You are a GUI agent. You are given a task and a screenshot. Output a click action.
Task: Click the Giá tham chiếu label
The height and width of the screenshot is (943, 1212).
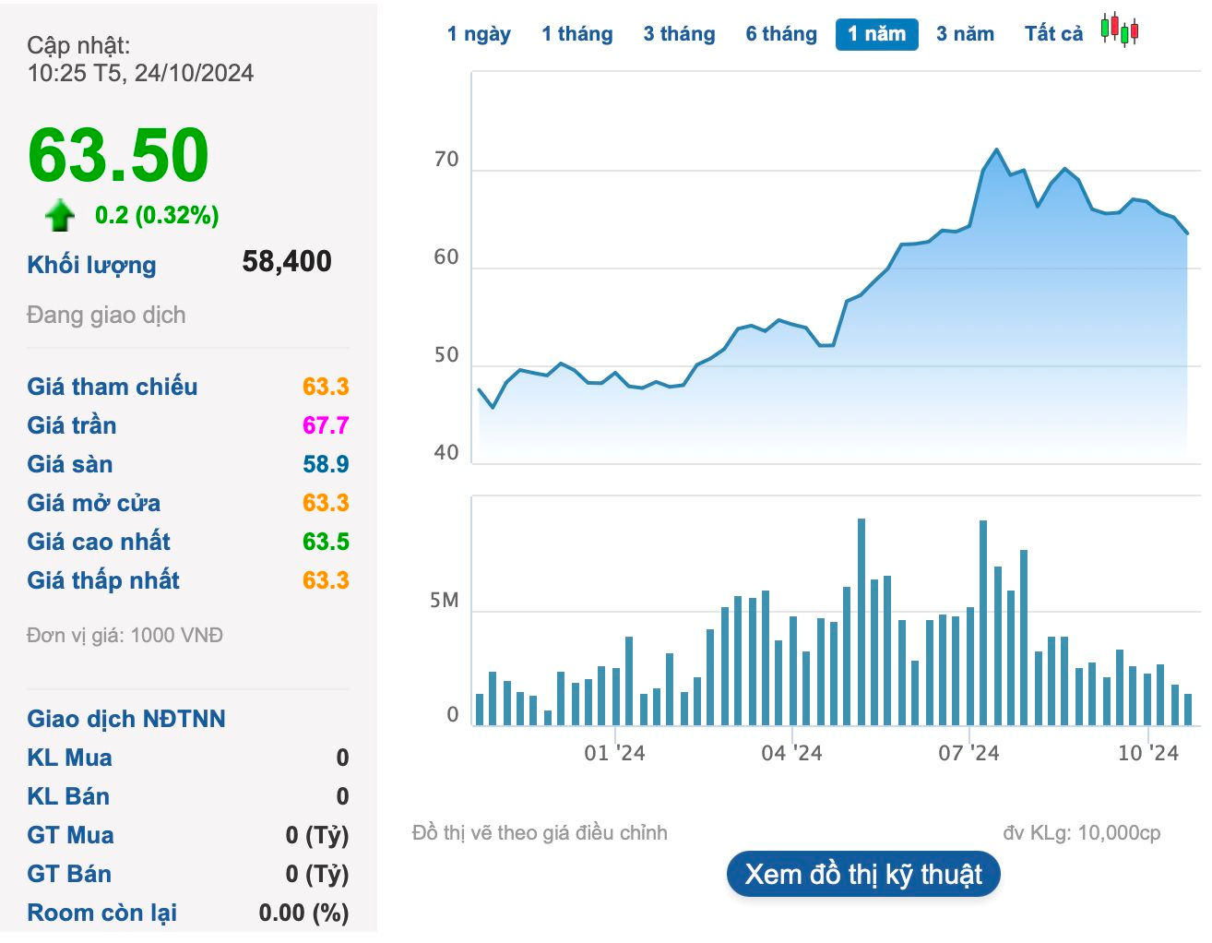pos(113,387)
